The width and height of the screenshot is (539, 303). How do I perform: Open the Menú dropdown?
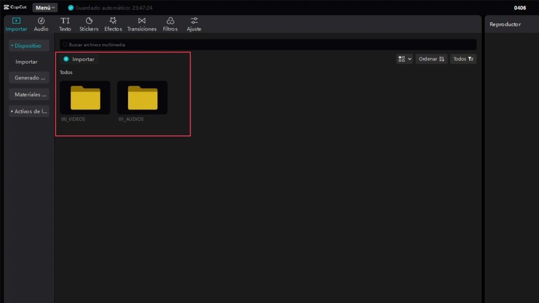45,7
